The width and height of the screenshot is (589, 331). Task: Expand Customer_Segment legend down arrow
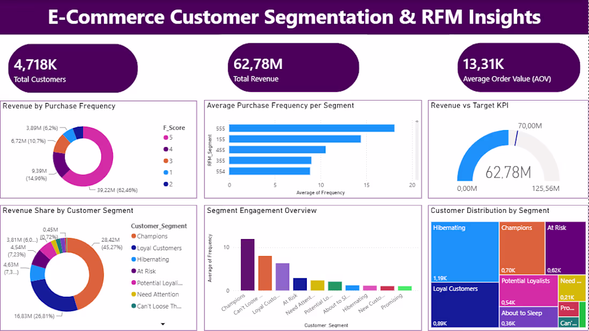tap(163, 324)
